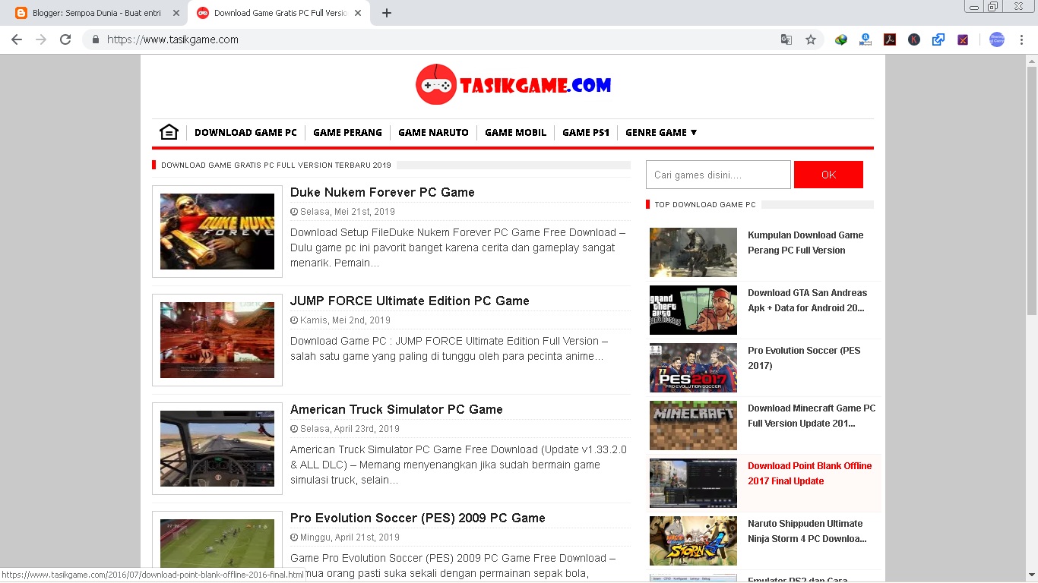
Task: Click the dark circular K extension icon
Action: 914,39
